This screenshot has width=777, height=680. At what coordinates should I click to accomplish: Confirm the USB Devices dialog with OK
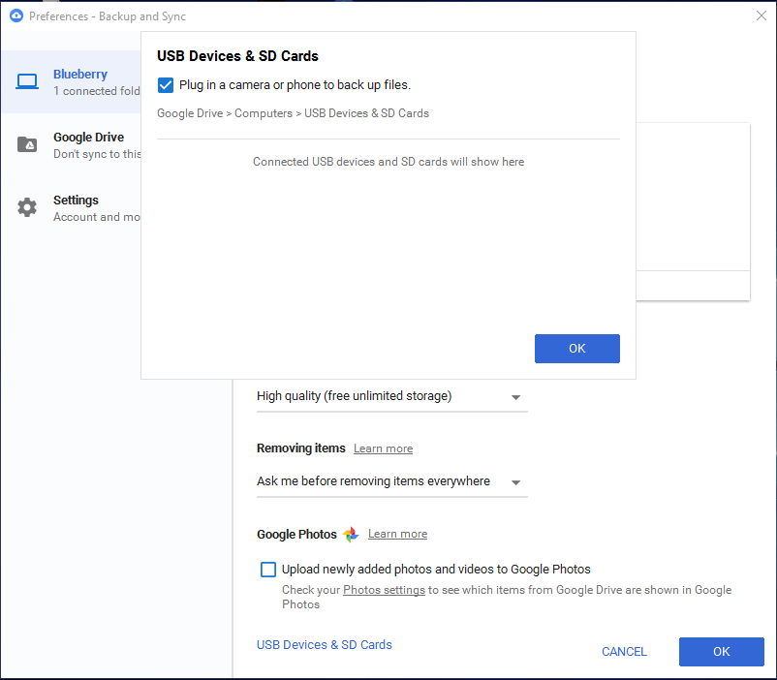(576, 349)
